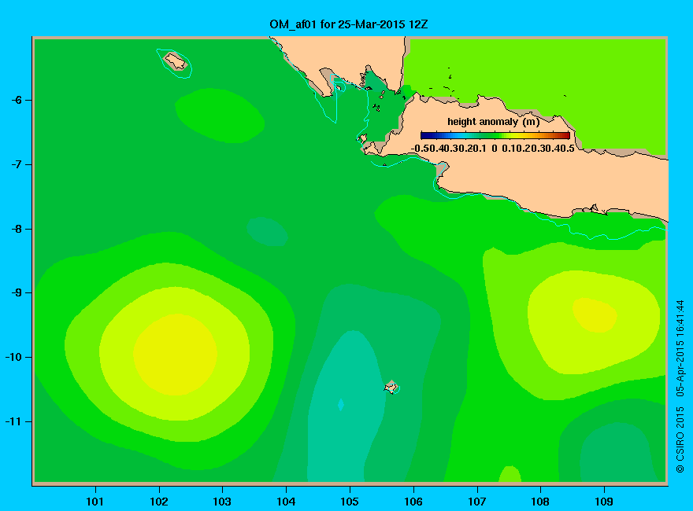Click the small cyan diamond near 105E, 10.7S
Image resolution: width=693 pixels, height=511 pixels.
coord(341,404)
